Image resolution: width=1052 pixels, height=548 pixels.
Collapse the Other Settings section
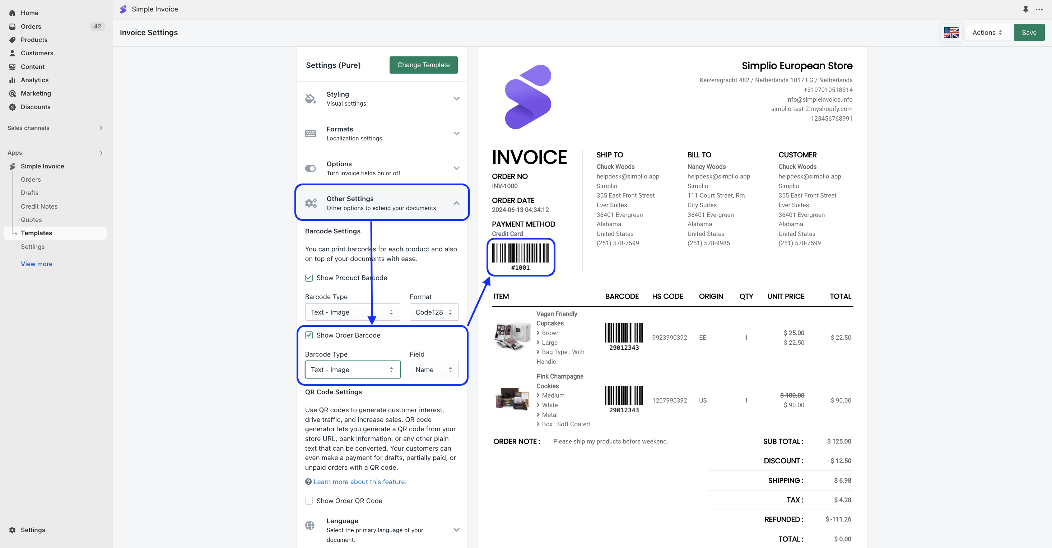(456, 203)
